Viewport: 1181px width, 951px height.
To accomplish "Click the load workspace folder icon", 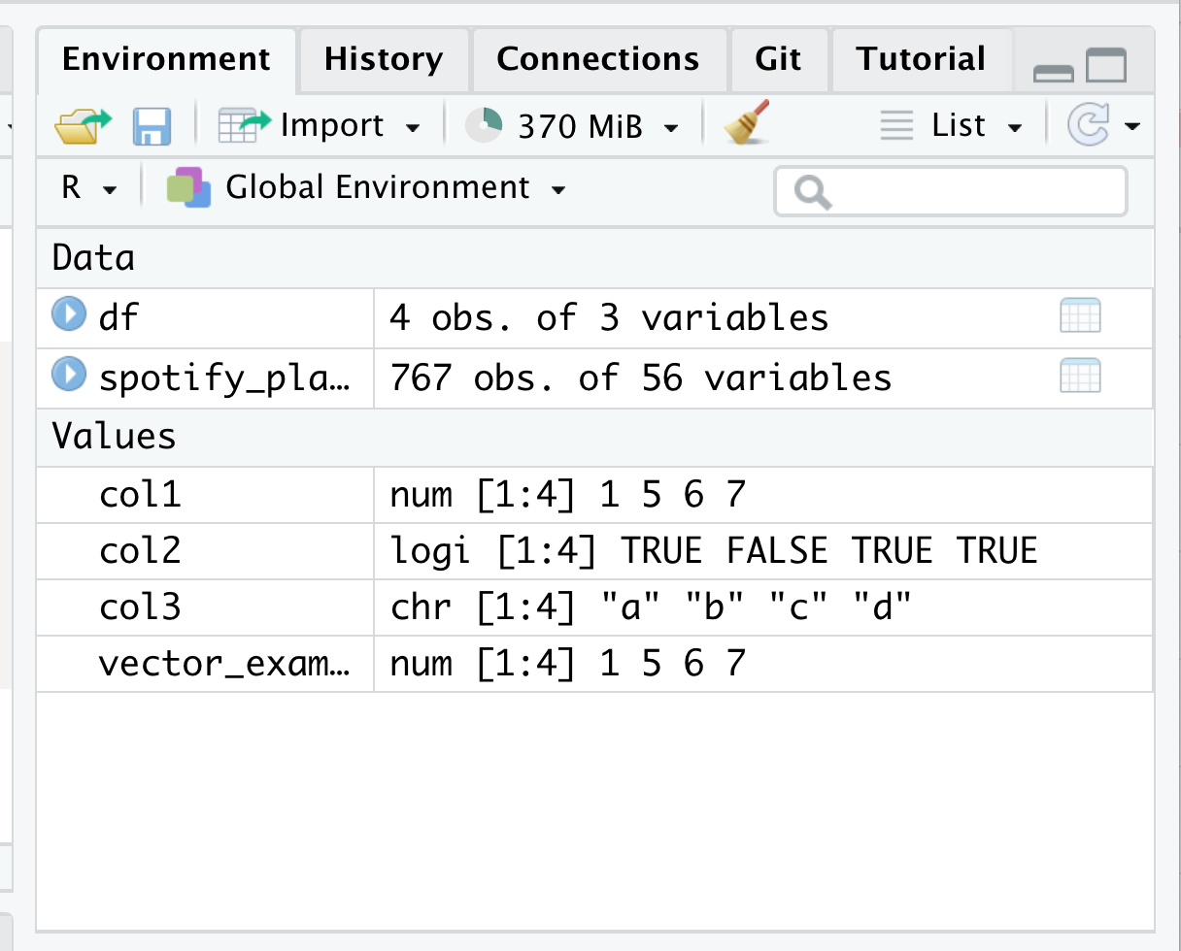I will (84, 125).
